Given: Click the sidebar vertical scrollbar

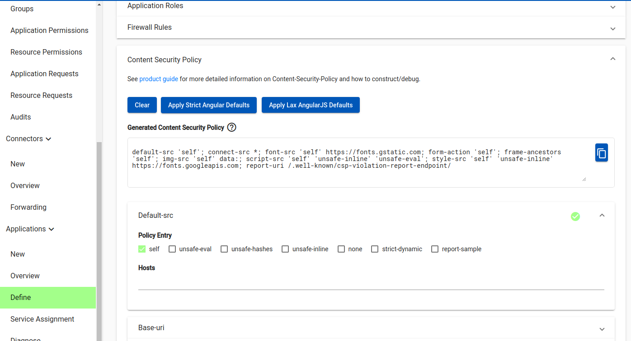Looking at the screenshot, I should [99, 226].
